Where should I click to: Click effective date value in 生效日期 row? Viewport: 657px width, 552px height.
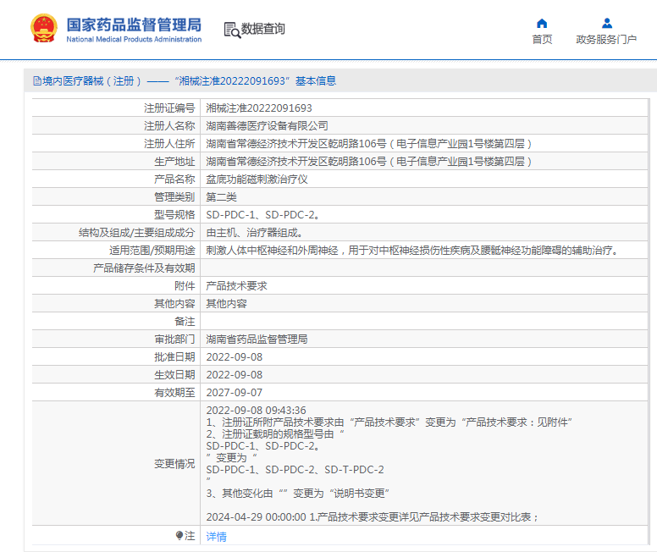[235, 375]
